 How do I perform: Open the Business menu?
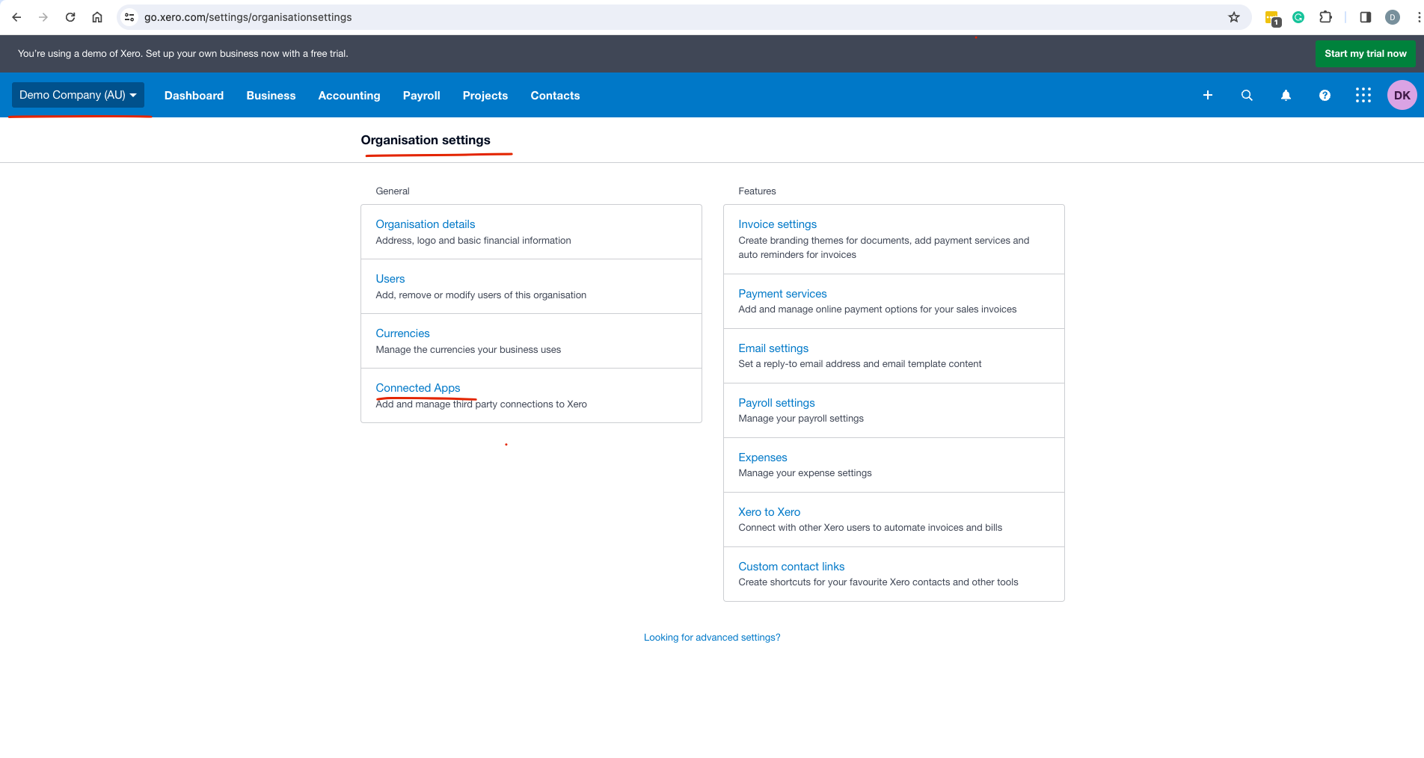pyautogui.click(x=271, y=96)
